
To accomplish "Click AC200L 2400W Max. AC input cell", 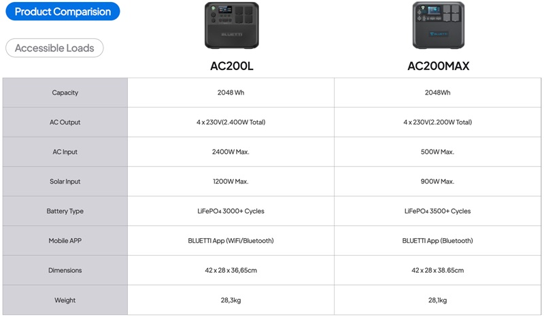I will pos(231,152).
